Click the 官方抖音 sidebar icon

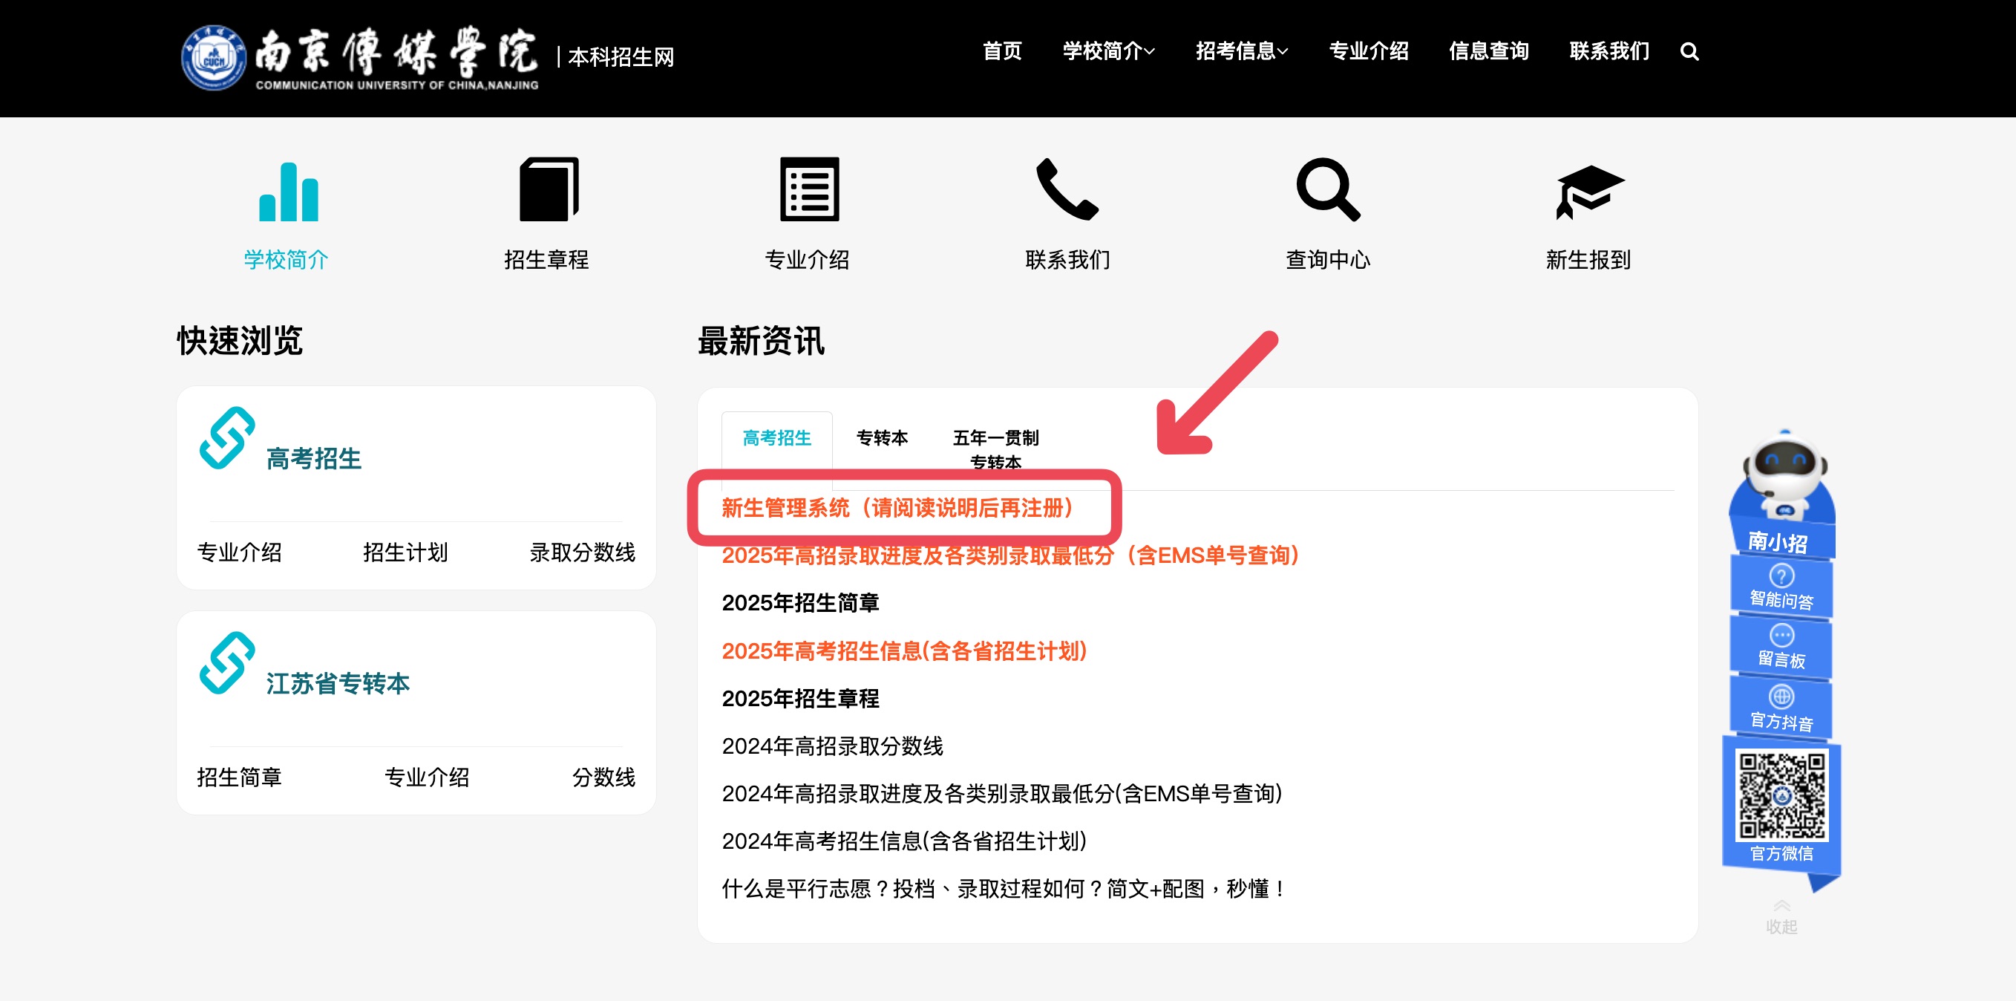pos(1781,708)
